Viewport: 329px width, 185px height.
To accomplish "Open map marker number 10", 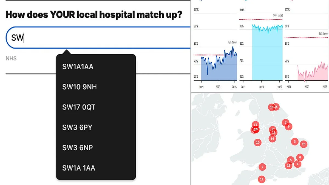I will pyautogui.click(x=257, y=142).
